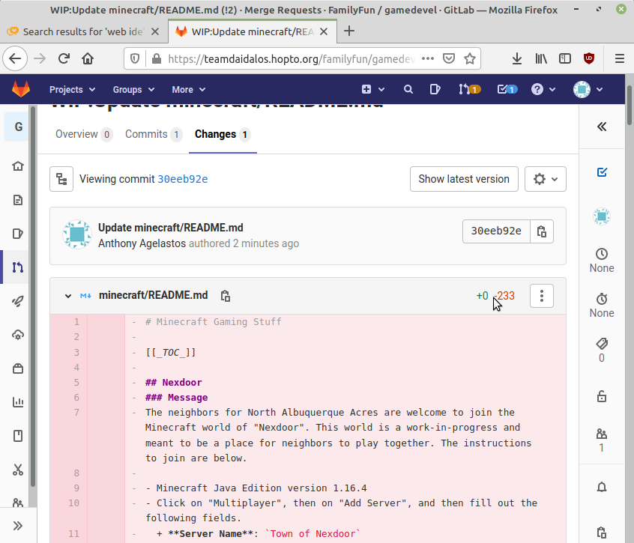Screen dimensions: 634x543
Task: Click the assignee avatar in right sidebar
Action: [x=602, y=216]
